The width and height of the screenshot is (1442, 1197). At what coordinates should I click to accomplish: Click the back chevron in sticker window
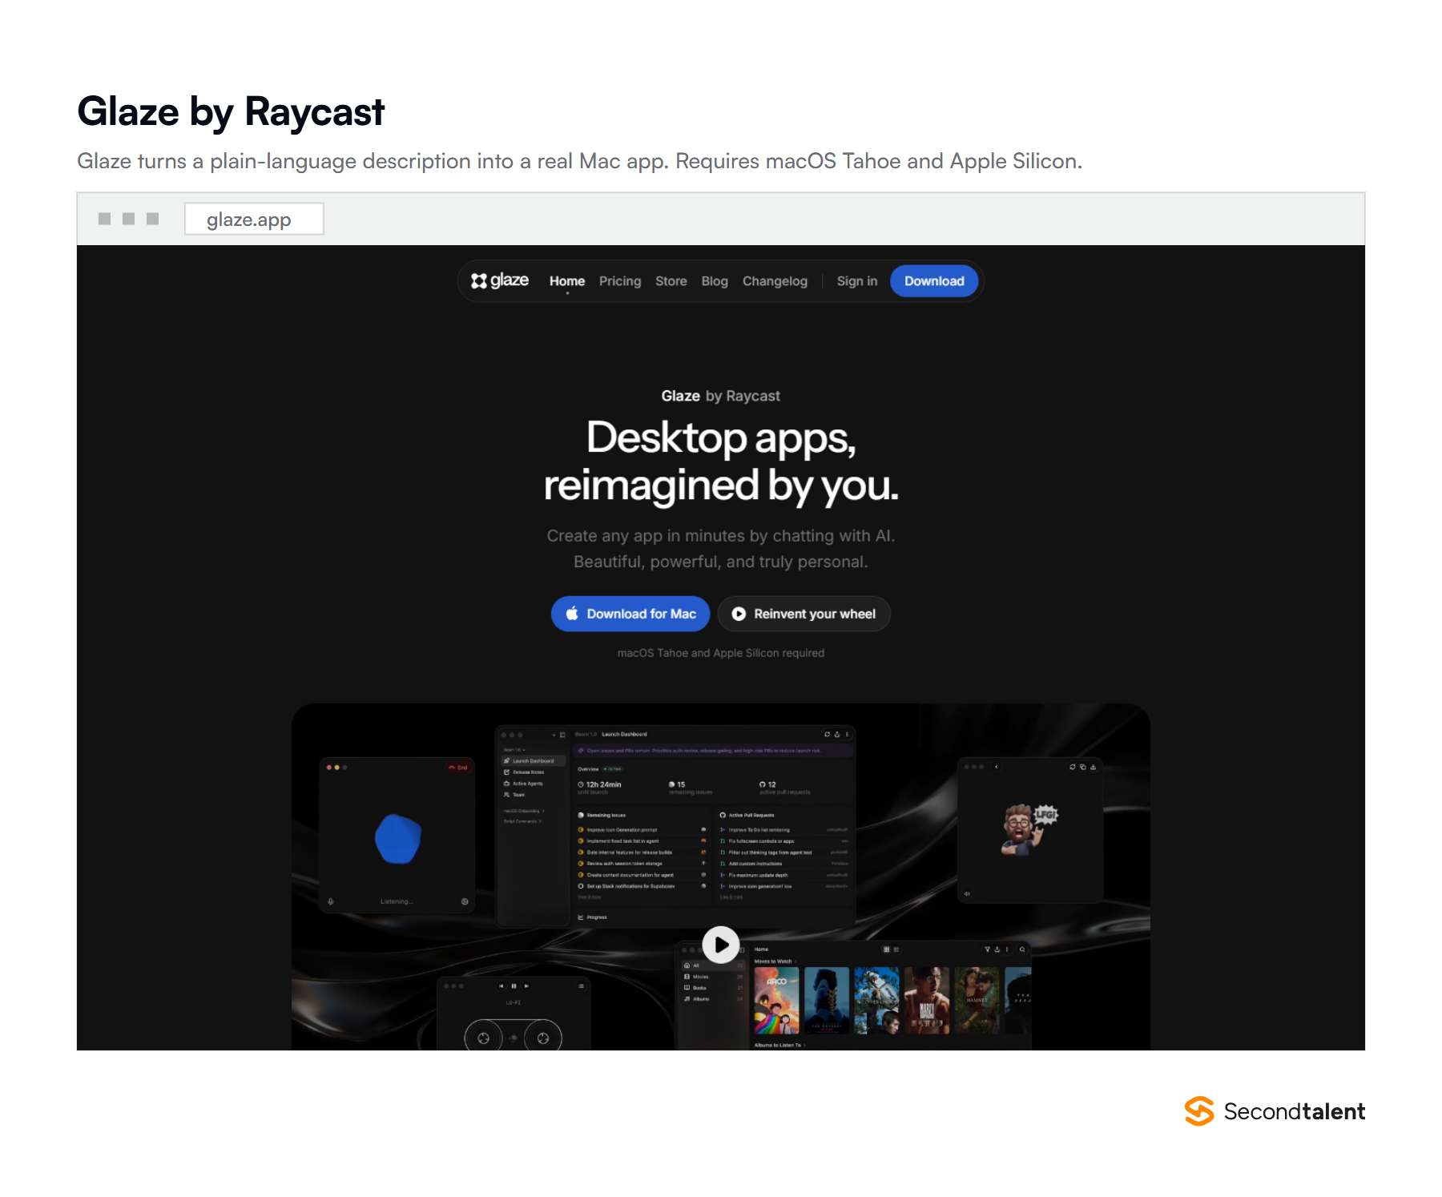pos(997,767)
